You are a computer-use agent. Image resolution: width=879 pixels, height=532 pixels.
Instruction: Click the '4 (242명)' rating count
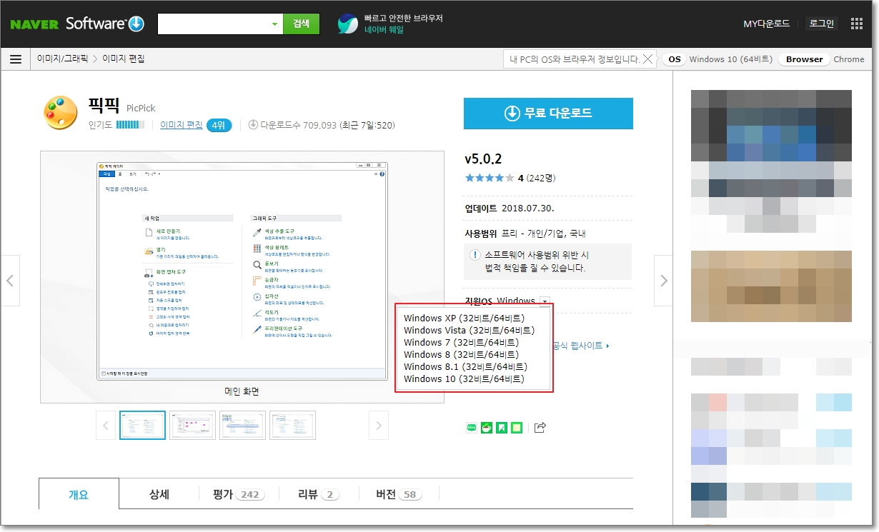click(x=537, y=178)
